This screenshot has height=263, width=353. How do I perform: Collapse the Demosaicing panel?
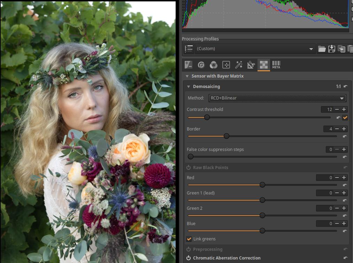[x=189, y=87]
